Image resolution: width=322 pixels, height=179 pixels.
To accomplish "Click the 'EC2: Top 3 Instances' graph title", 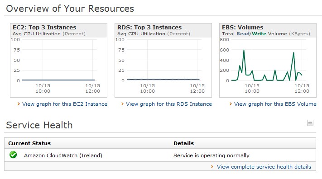I will coord(44,28).
